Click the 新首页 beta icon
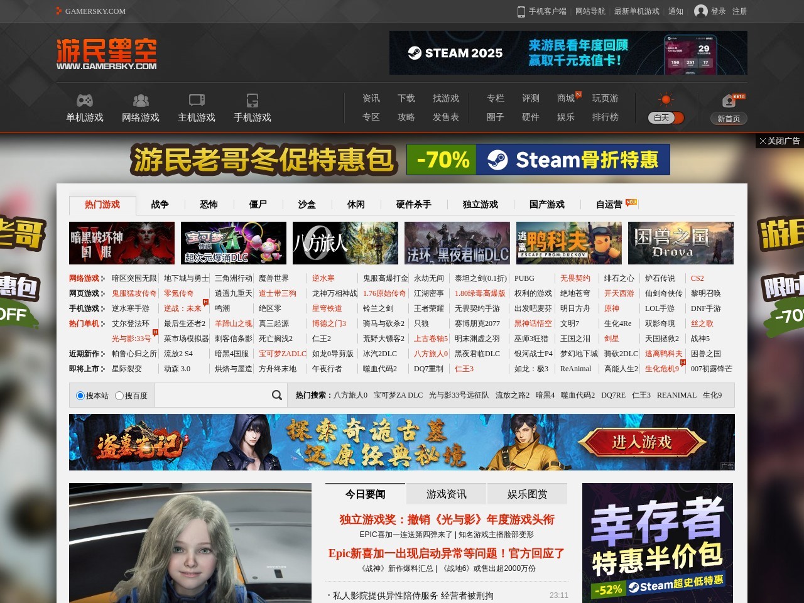 (729, 102)
